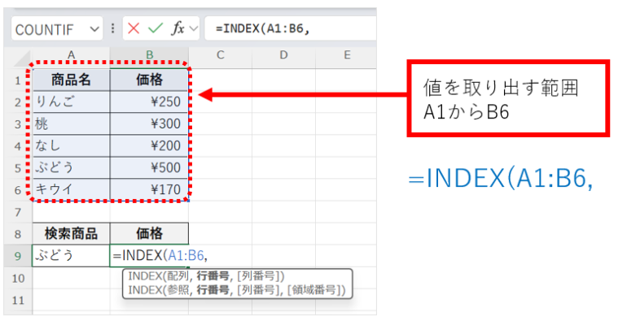Click [領域番号] in the tooltip
The height and width of the screenshot is (325, 627).
tap(314, 290)
